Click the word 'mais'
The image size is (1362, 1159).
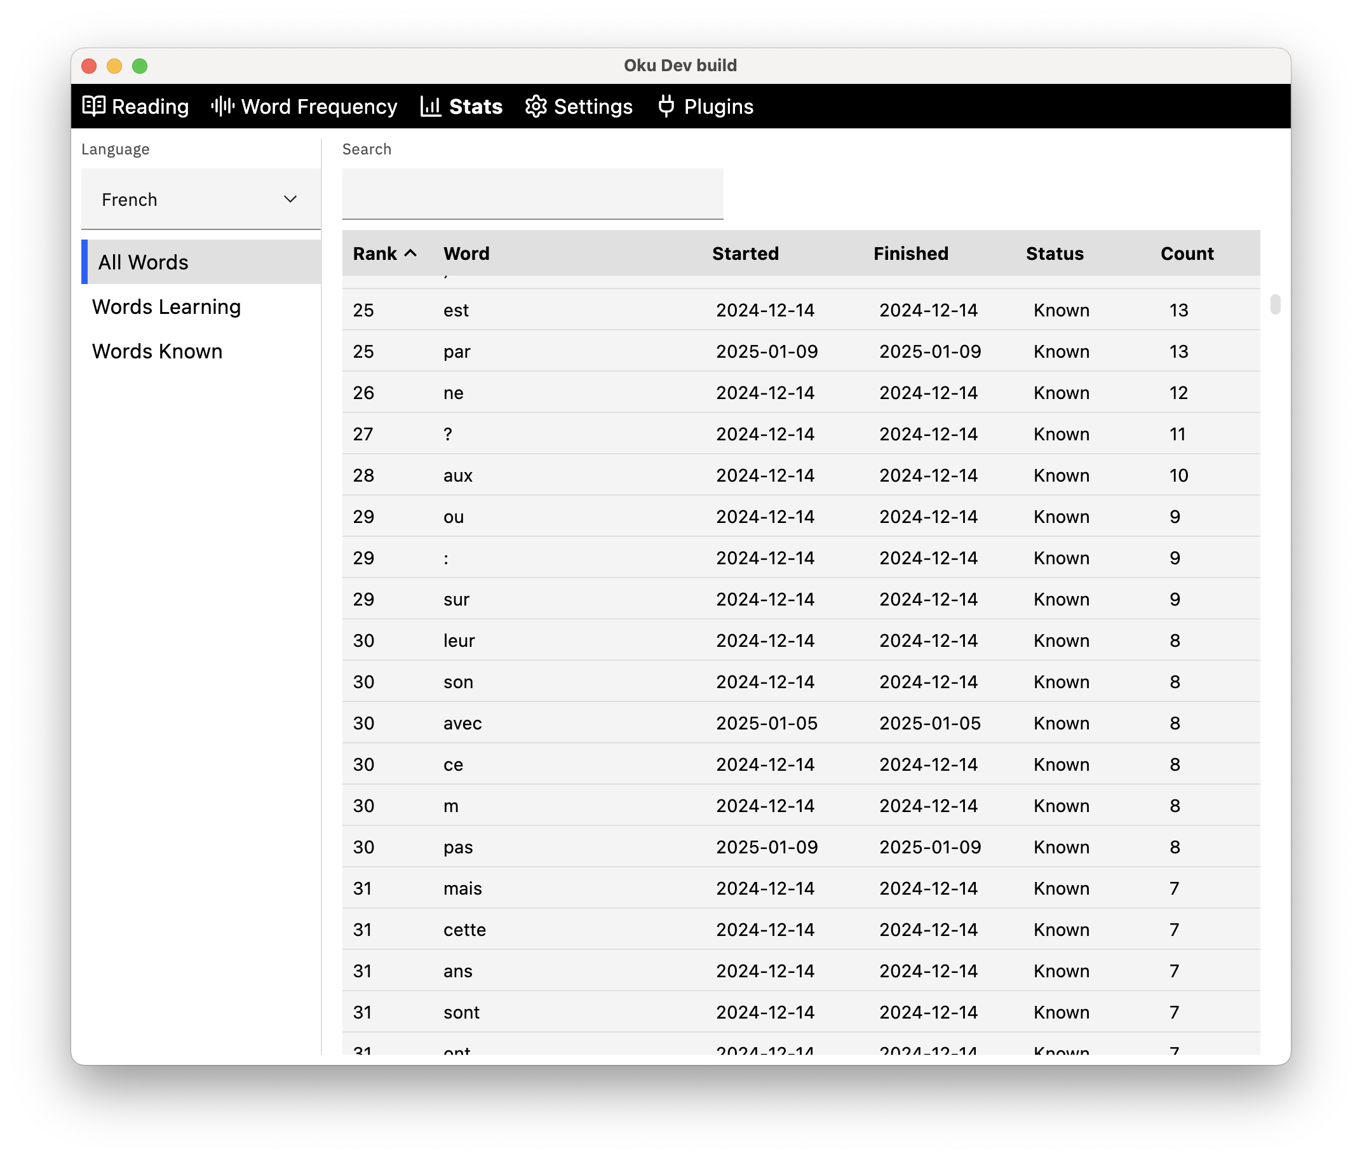click(x=462, y=889)
